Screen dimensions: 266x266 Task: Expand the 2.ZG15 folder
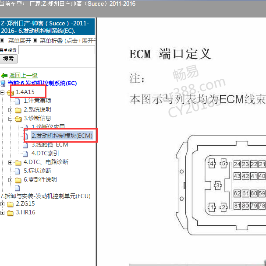[x=2, y=204]
